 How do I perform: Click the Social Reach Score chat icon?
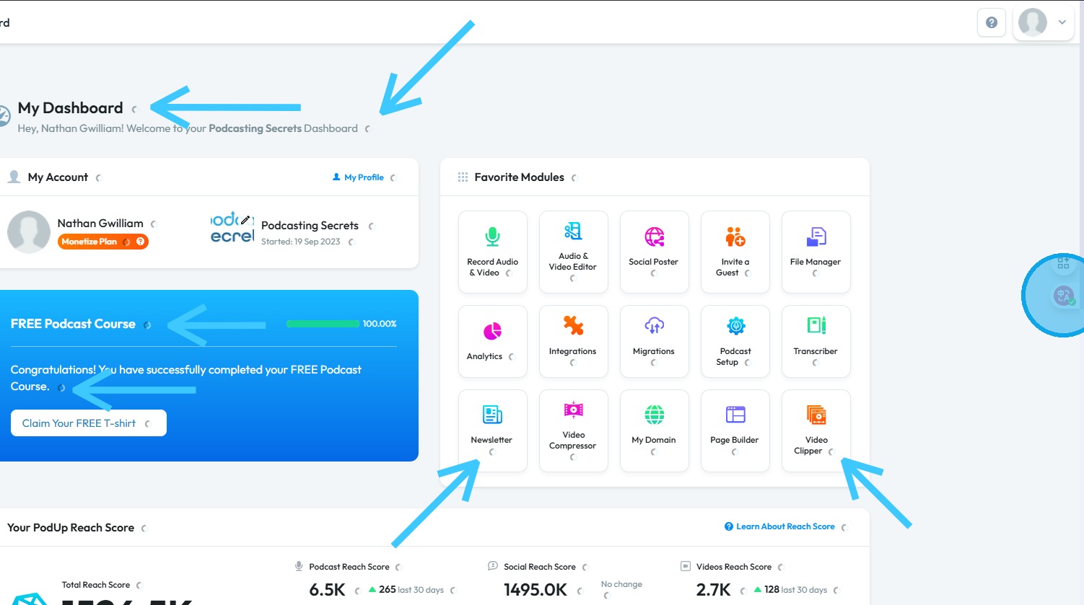[x=493, y=567]
